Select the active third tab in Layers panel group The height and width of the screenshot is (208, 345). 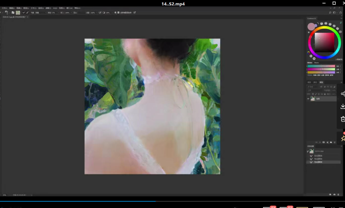[321, 82]
